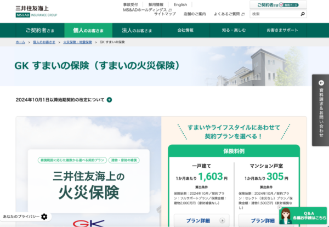Click the 採用情報 link

156,4
